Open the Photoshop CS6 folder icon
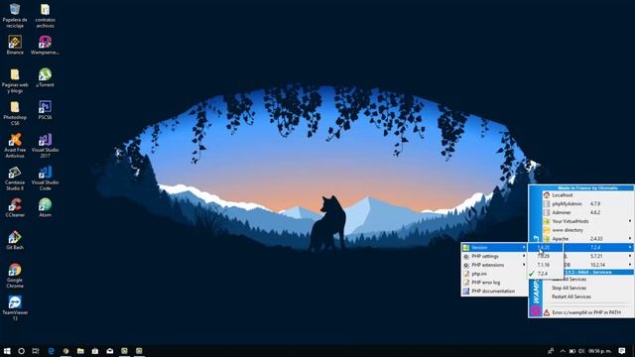The width and height of the screenshot is (635, 357). pyautogui.click(x=15, y=113)
